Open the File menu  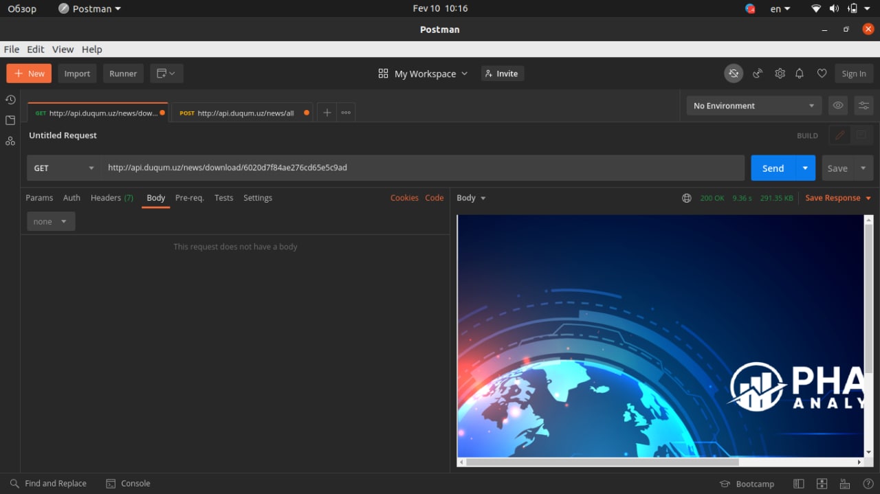click(x=12, y=49)
